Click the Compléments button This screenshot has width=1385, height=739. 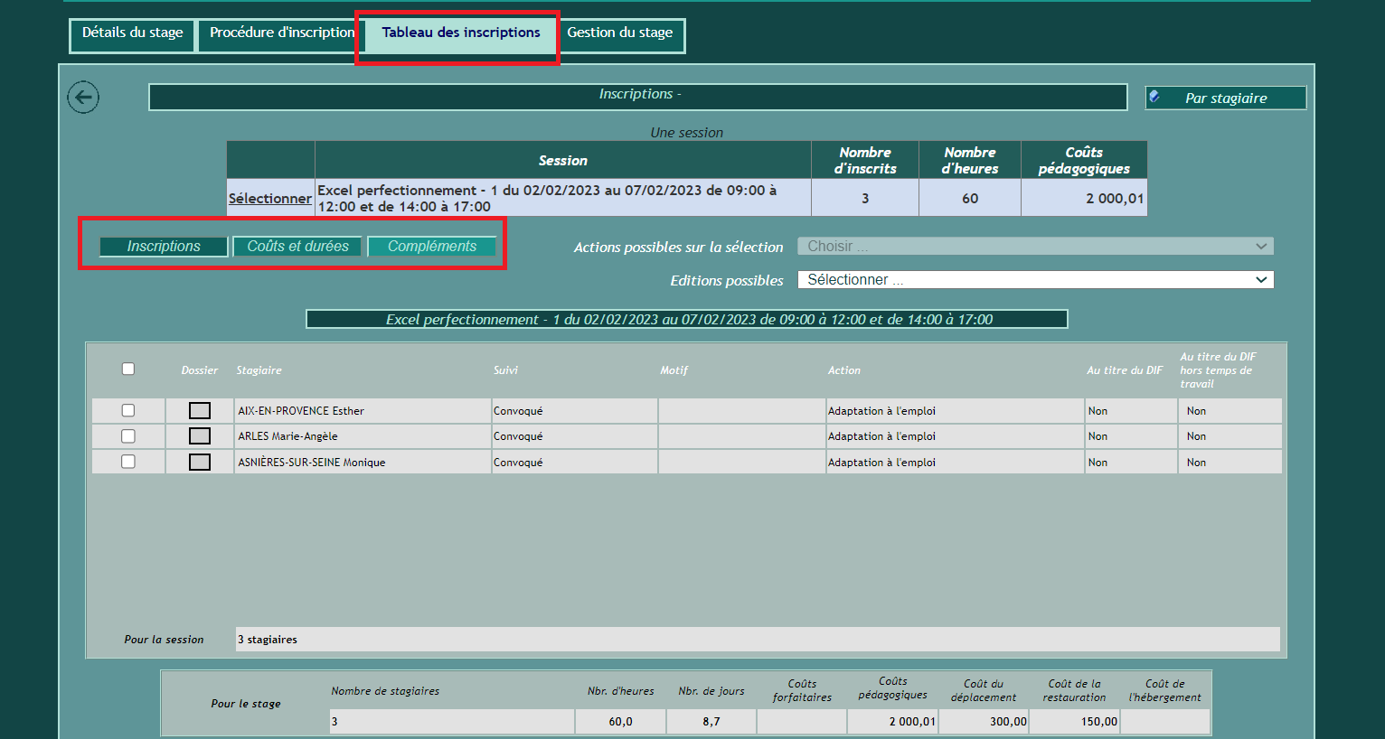tap(431, 247)
